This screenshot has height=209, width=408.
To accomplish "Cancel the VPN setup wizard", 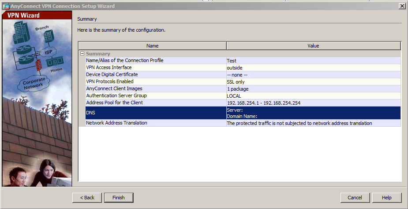I will coord(355,198).
